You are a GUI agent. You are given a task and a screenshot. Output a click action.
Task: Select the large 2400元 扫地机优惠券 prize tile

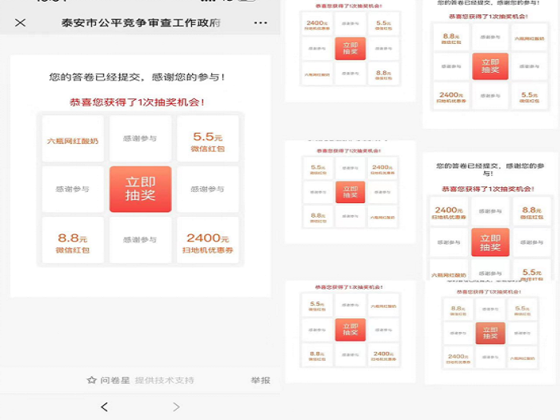coord(208,239)
